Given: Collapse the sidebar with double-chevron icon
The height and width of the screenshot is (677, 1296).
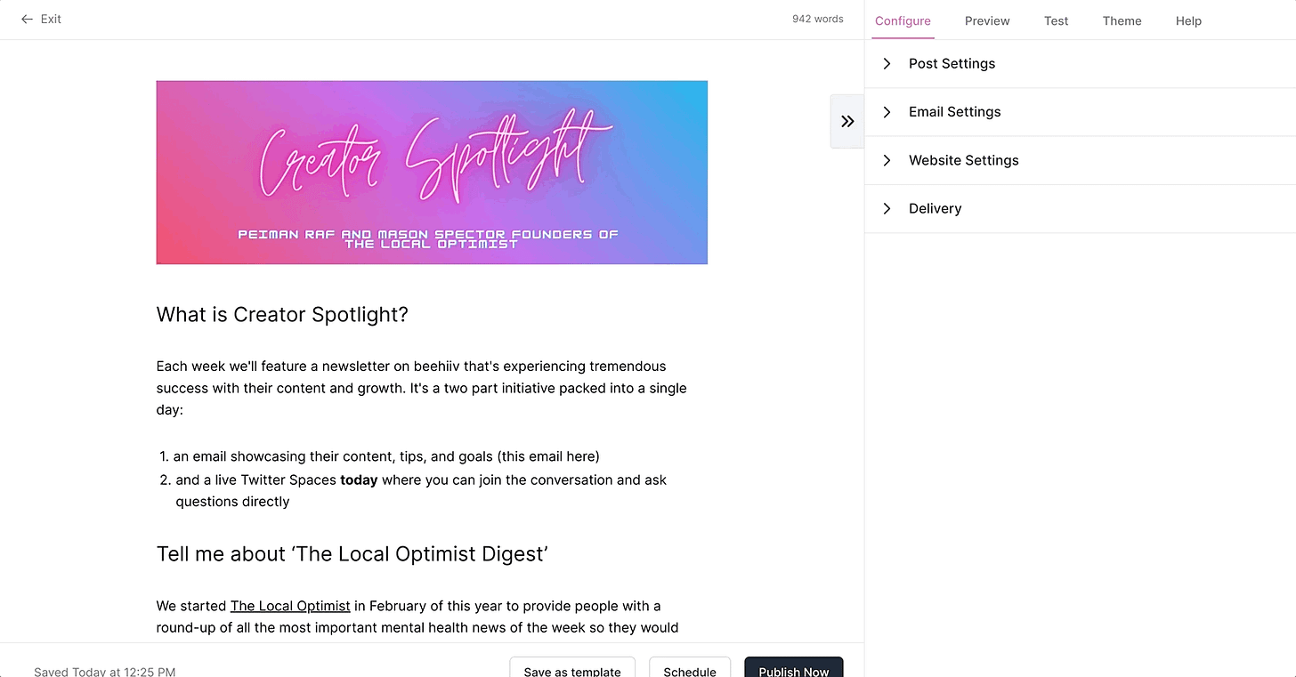Looking at the screenshot, I should 847,121.
